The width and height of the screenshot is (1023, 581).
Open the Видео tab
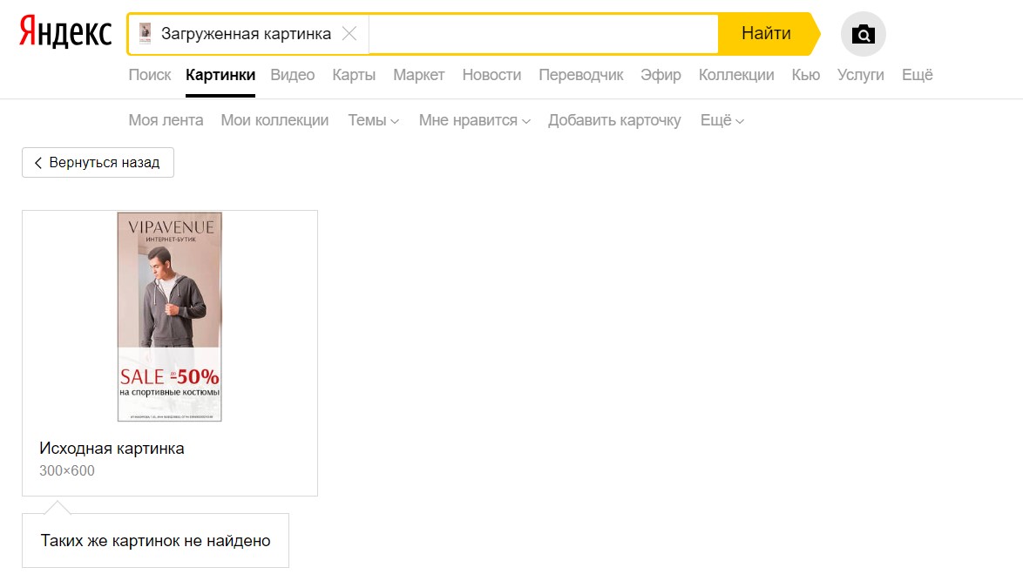292,75
